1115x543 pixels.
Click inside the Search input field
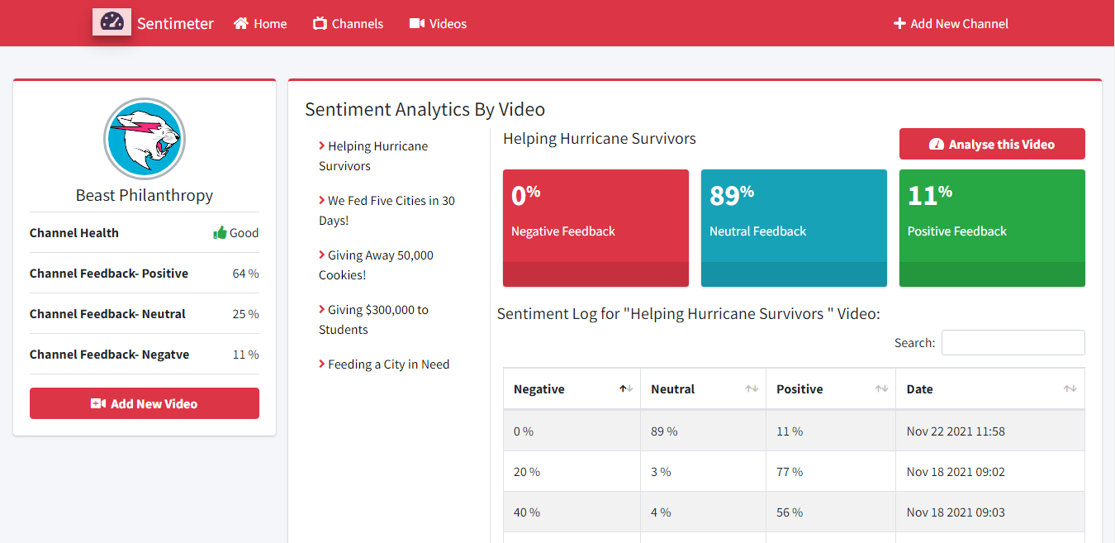coord(1013,342)
